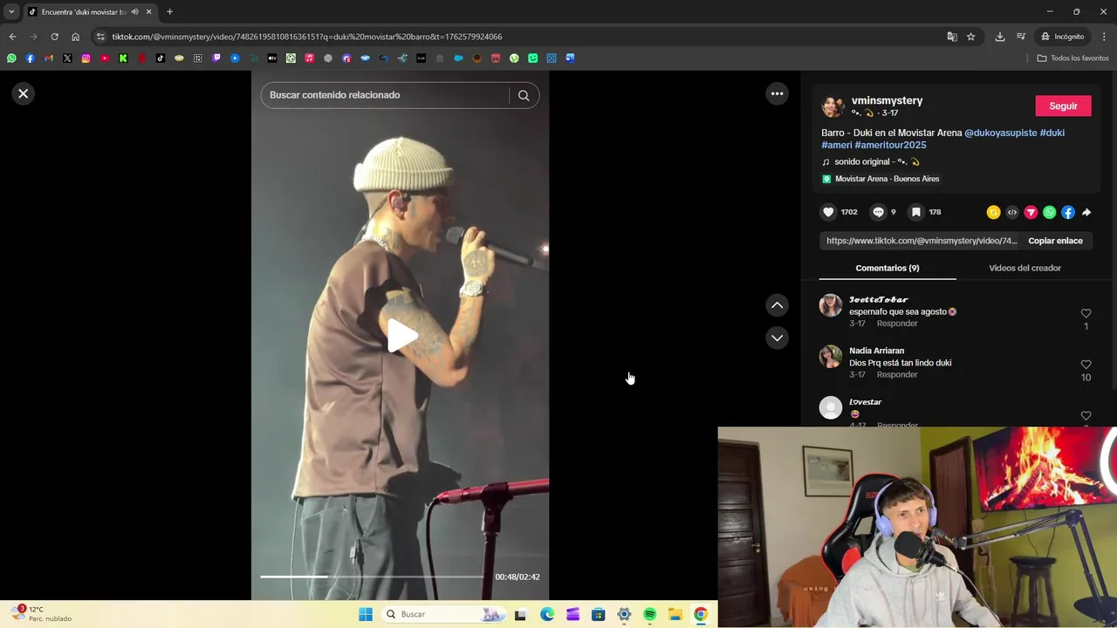The image size is (1117, 628).
Task: Open the browser downloads icon
Action: click(1000, 37)
